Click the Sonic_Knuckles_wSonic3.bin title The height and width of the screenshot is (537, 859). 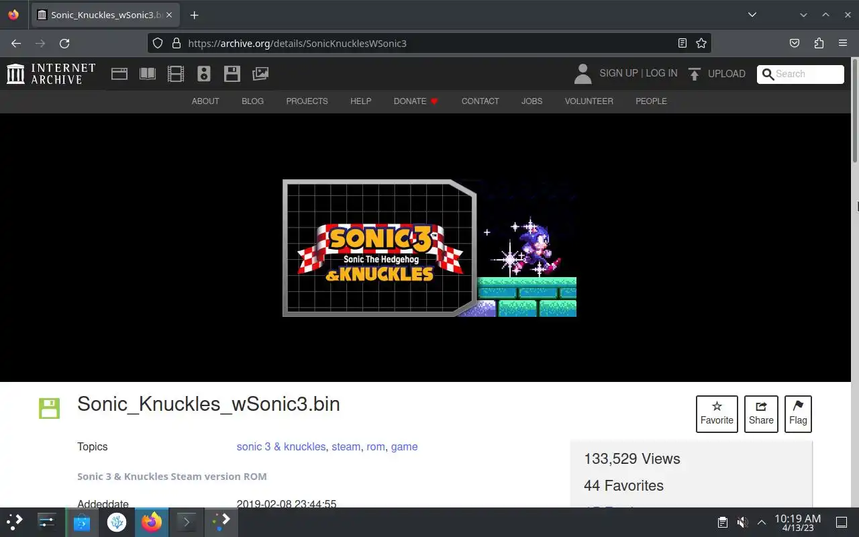[209, 404]
